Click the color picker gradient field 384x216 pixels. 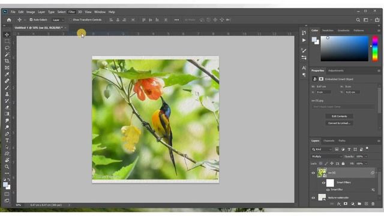[344, 49]
